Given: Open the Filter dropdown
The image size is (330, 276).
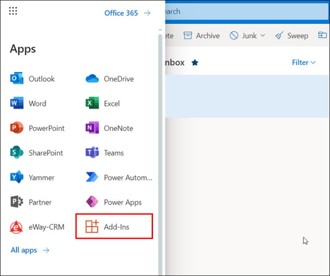Looking at the screenshot, I should tap(304, 63).
